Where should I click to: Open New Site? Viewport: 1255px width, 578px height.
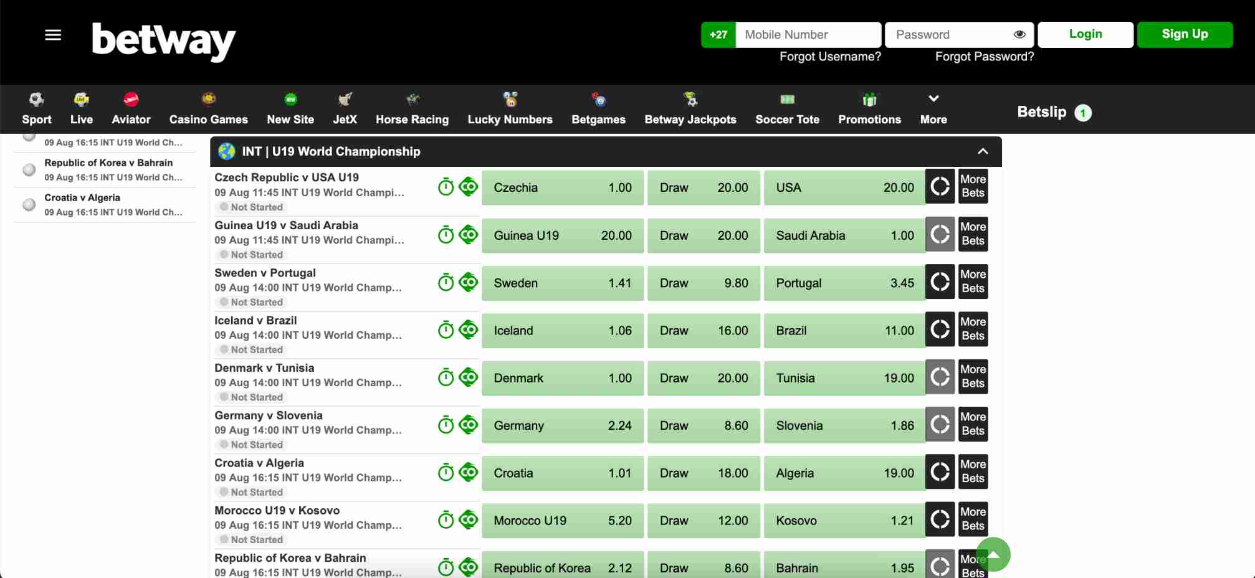click(290, 109)
